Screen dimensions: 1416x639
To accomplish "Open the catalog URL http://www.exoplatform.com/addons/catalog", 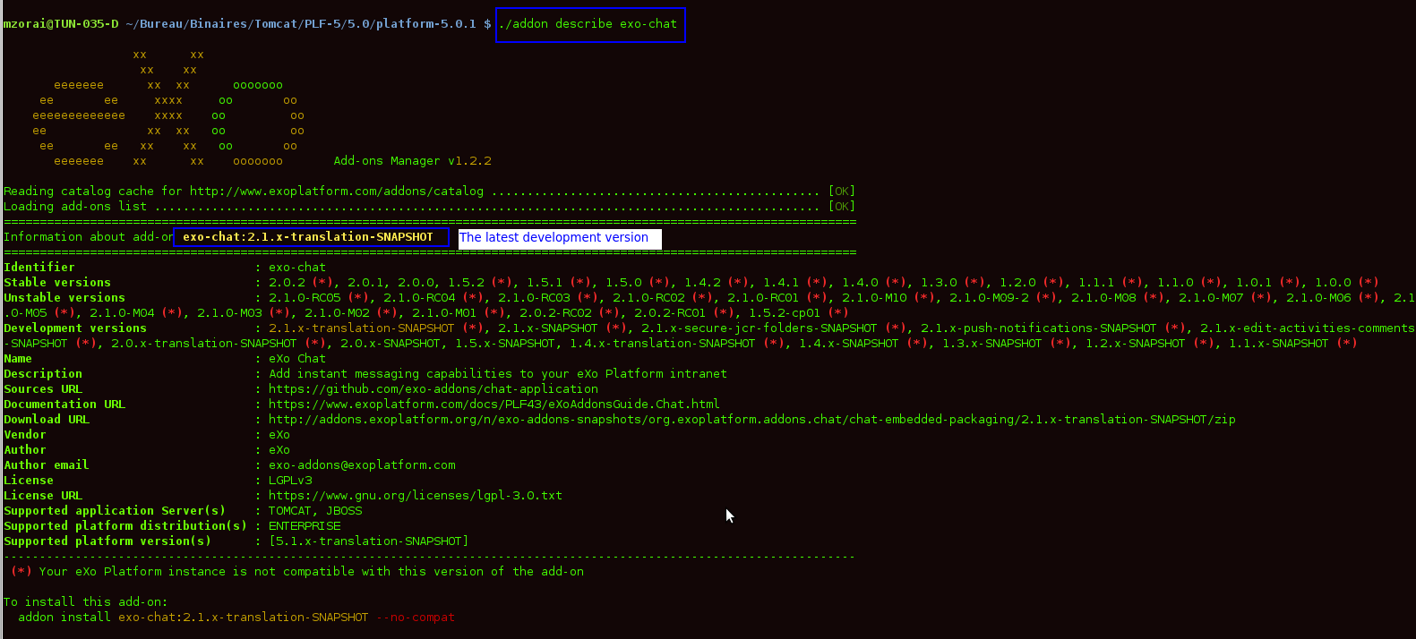I will tap(337, 192).
